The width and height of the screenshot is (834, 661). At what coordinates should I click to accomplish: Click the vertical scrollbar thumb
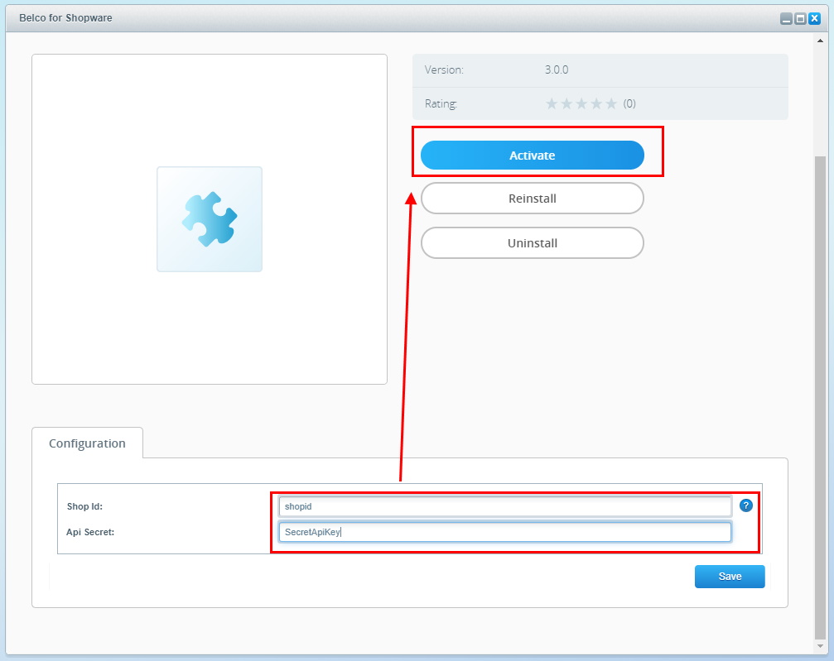(820, 397)
